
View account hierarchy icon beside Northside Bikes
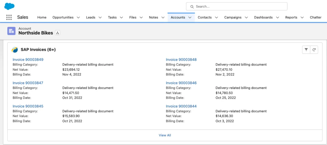(x=57, y=33)
